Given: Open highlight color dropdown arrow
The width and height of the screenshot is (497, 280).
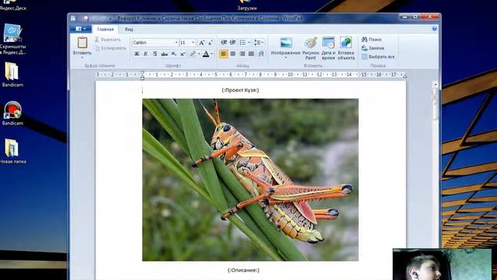Looking at the screenshot, I should [x=199, y=54].
